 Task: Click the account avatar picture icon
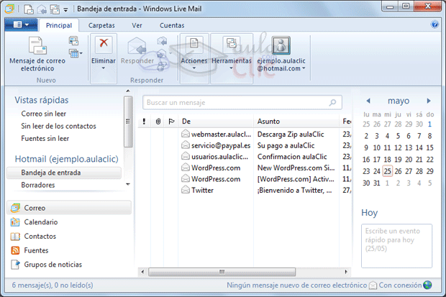(281, 45)
